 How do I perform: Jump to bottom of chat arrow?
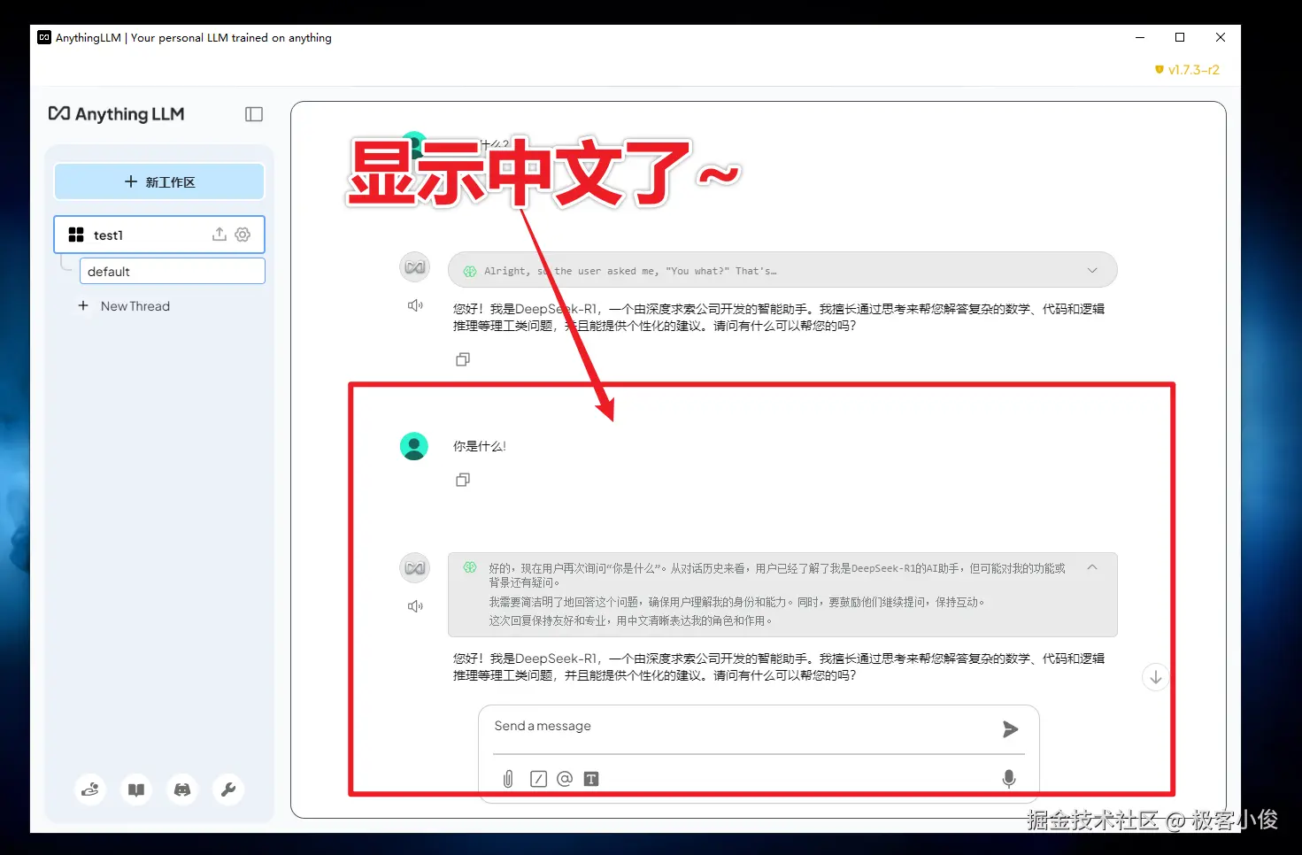[1155, 677]
